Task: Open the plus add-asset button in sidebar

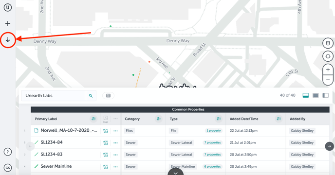Action: click(8, 23)
